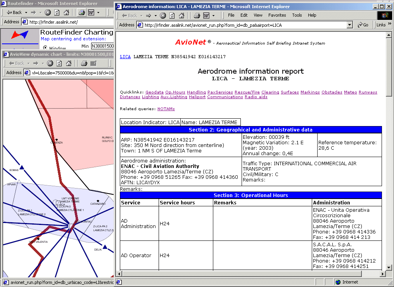Click Home icon in Aerodrome information window
This screenshot has width=394, height=287.
tap(181, 16)
